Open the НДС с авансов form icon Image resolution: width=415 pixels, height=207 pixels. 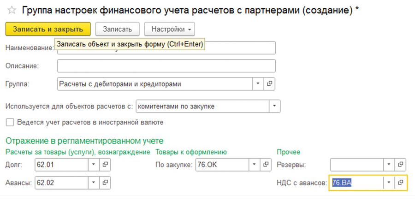pyautogui.click(x=401, y=183)
